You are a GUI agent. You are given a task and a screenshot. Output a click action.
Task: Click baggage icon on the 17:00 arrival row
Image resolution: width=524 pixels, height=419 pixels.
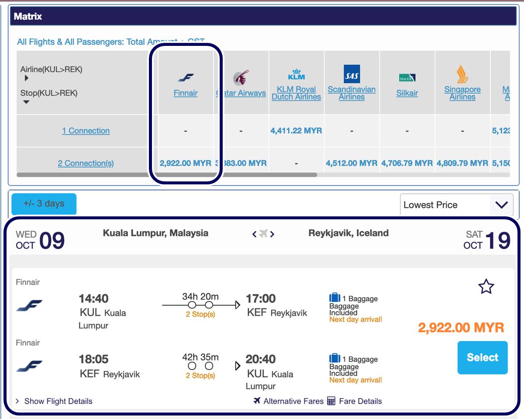pos(334,298)
